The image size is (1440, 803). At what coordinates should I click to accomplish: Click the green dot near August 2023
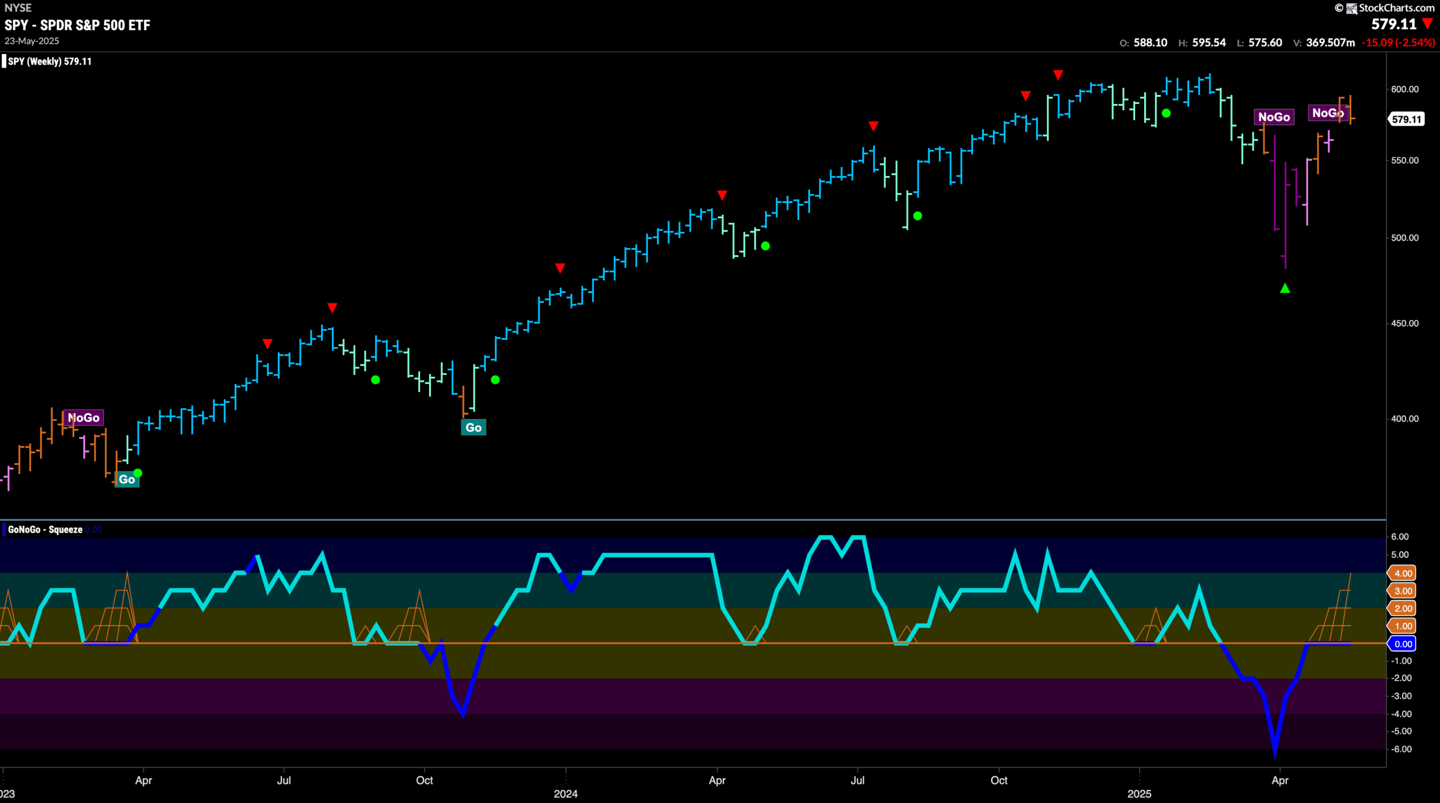376,380
